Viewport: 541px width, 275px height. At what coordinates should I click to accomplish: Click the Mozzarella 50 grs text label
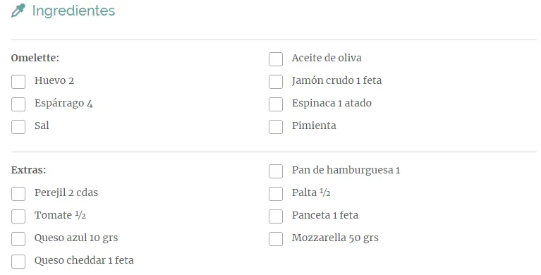click(335, 238)
